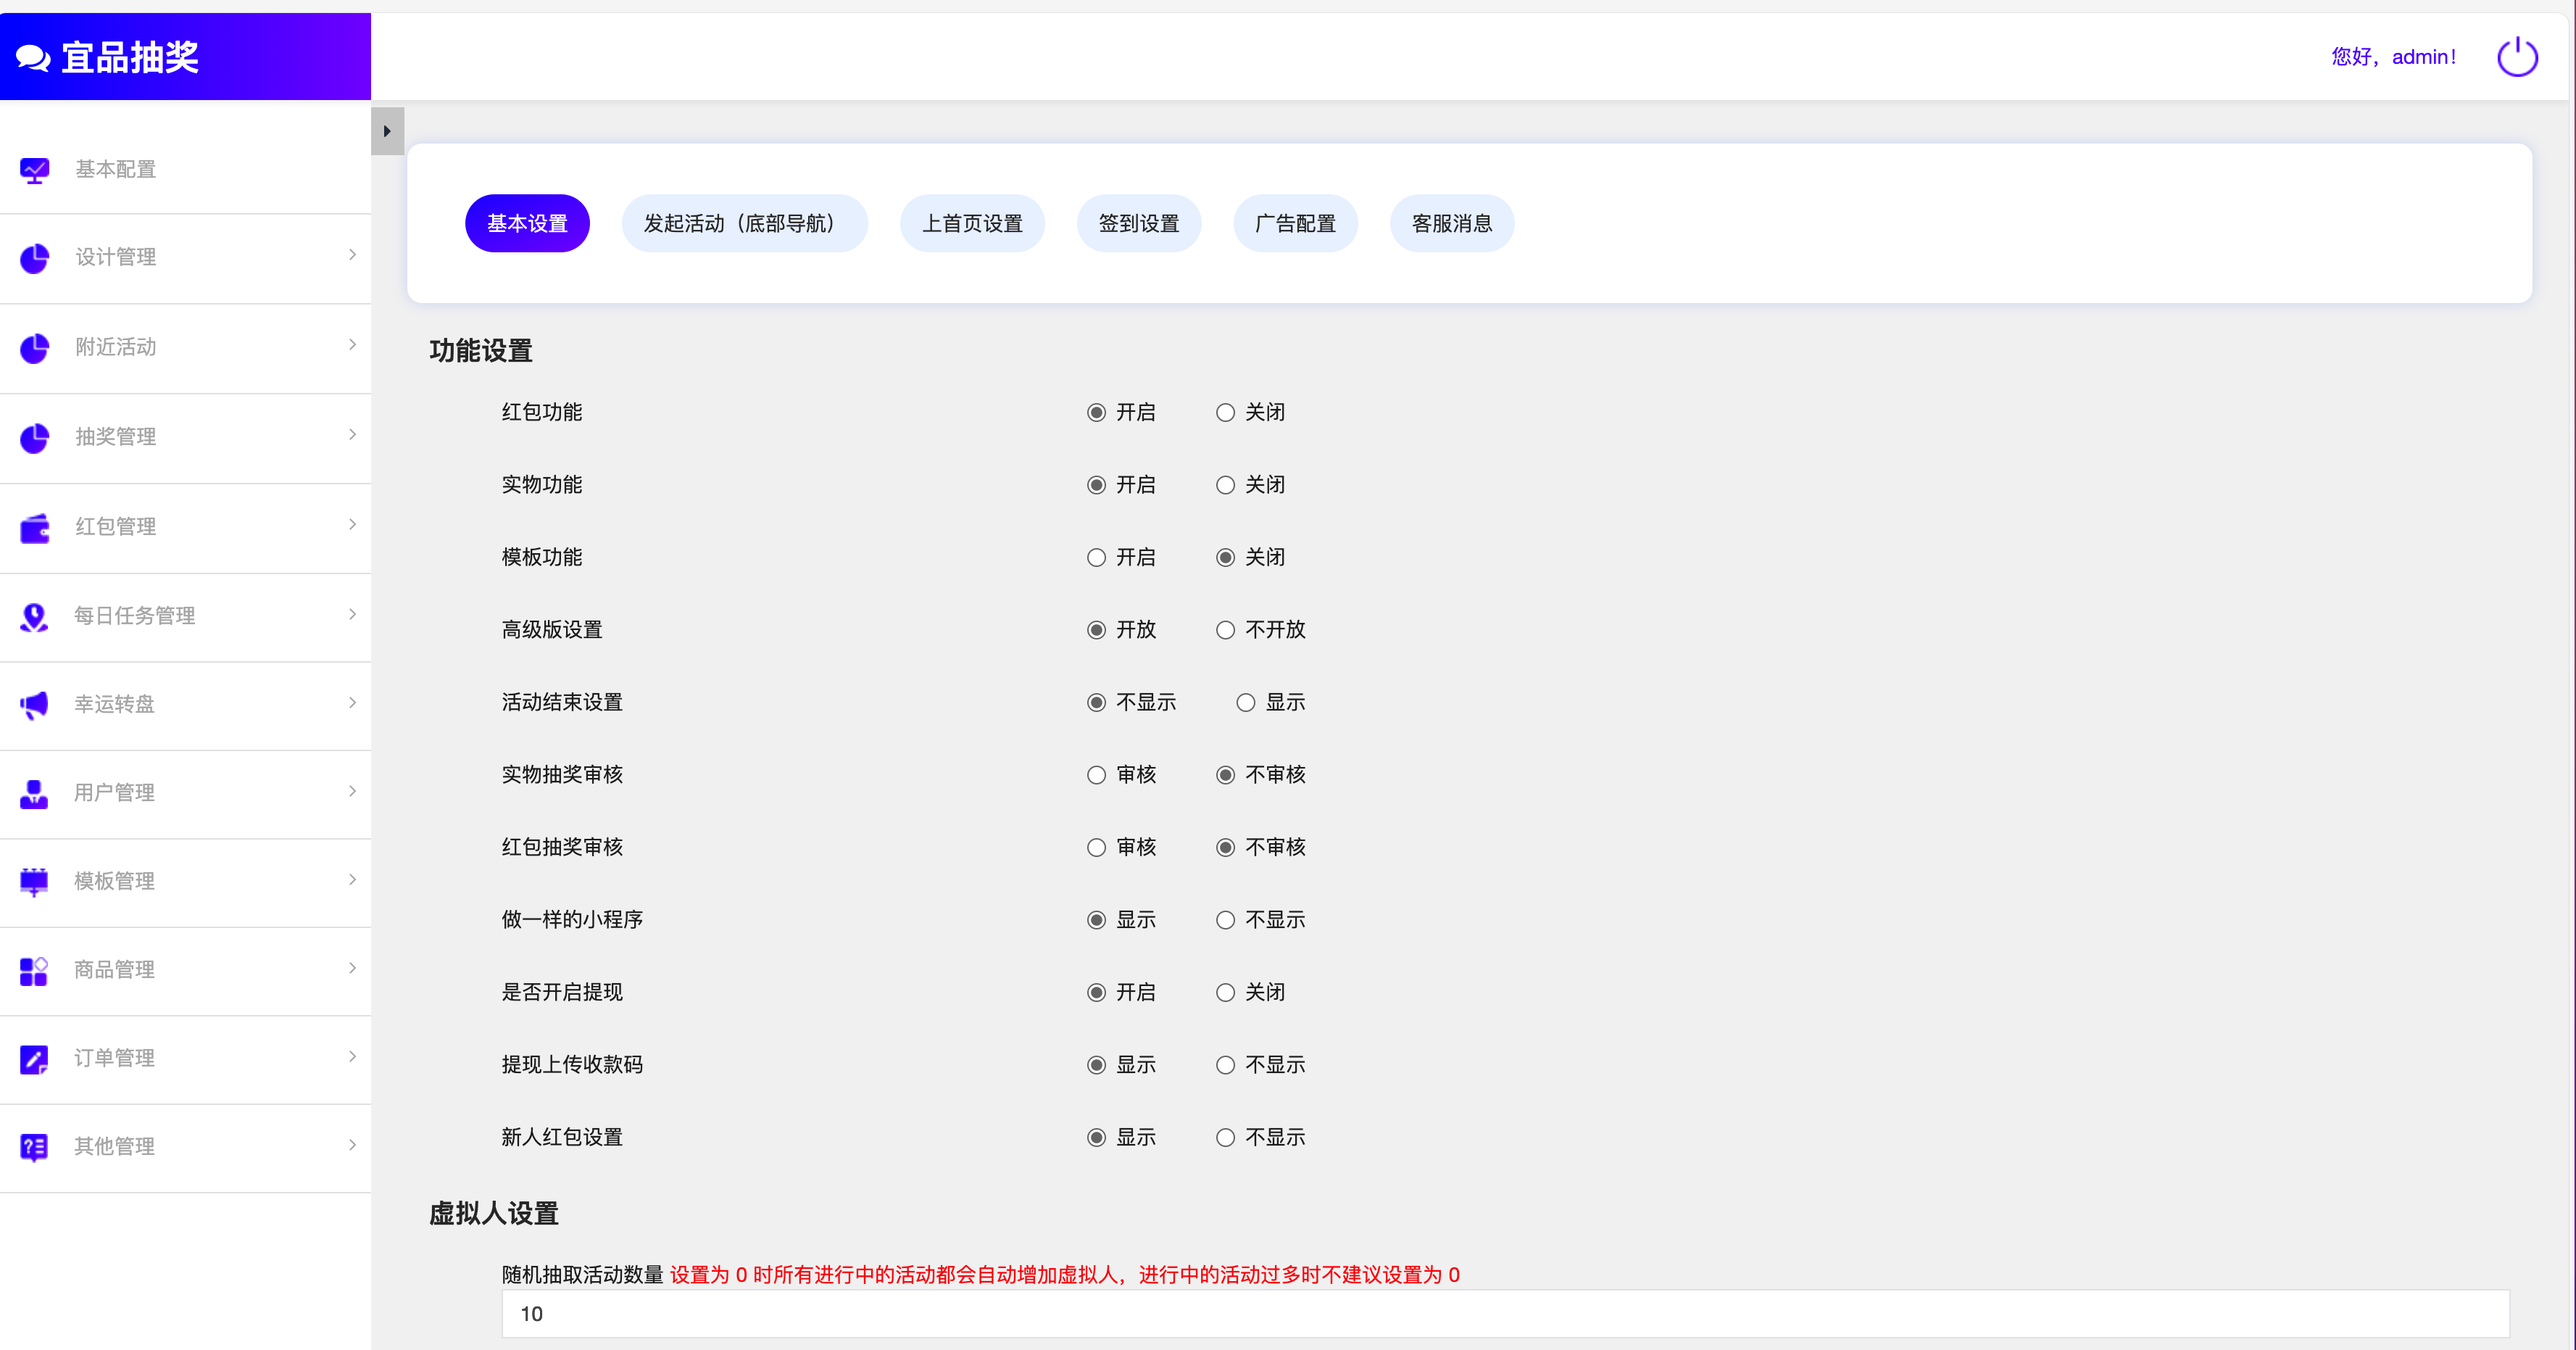2576x1350 pixels.
Task: Click the 用户管理 person icon
Action: pos(35,793)
